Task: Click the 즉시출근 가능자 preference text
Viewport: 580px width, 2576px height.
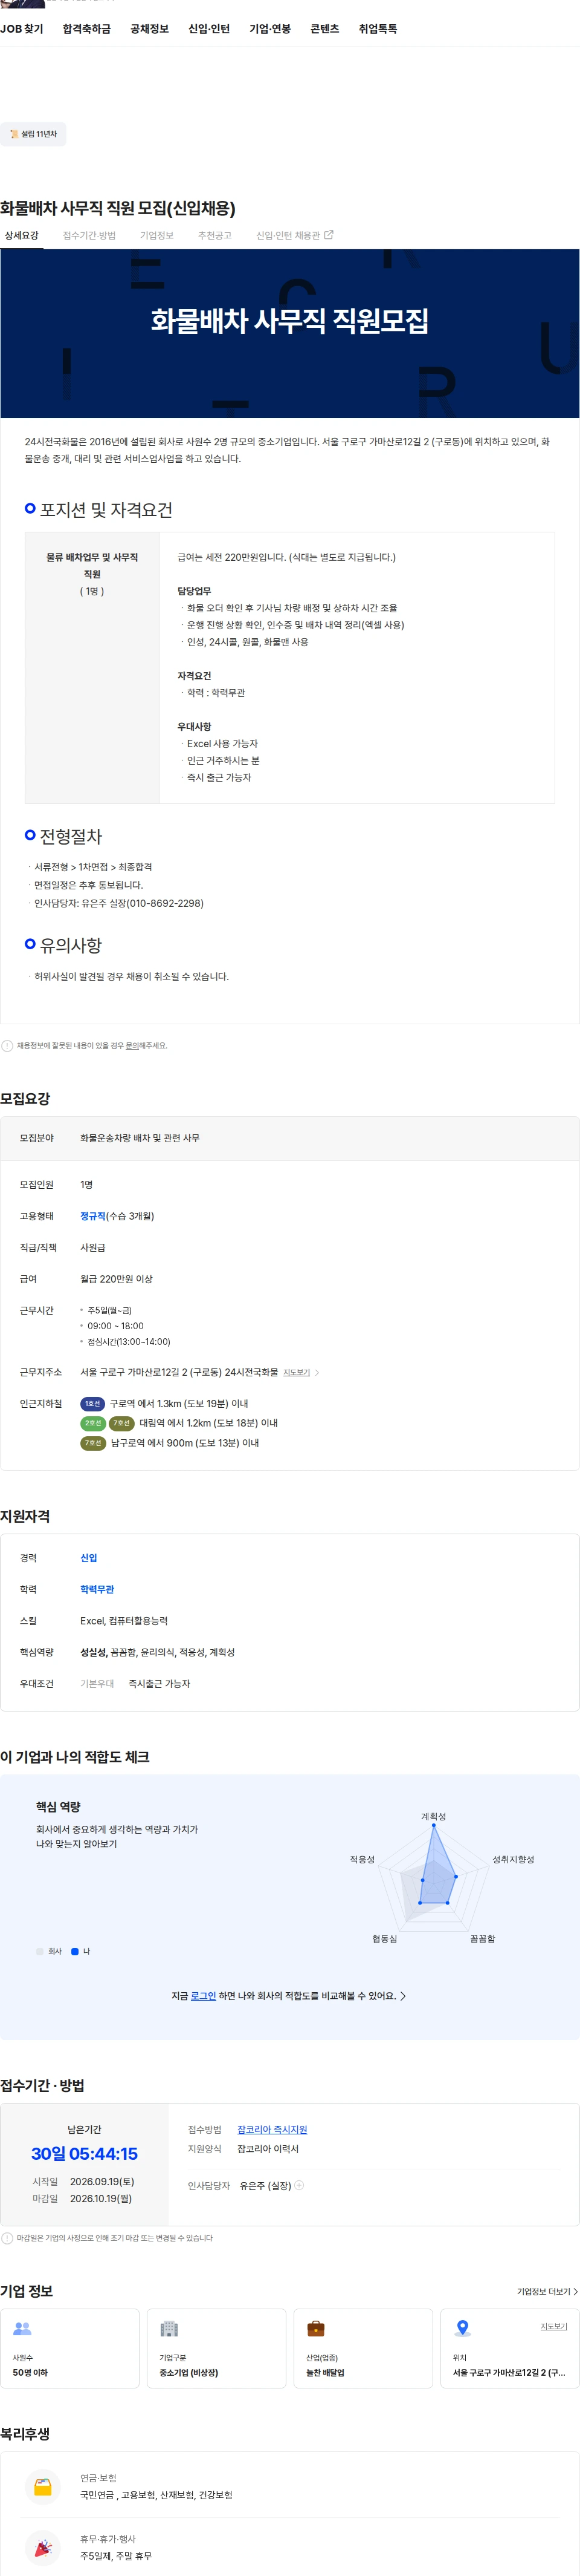Action: [x=159, y=1684]
